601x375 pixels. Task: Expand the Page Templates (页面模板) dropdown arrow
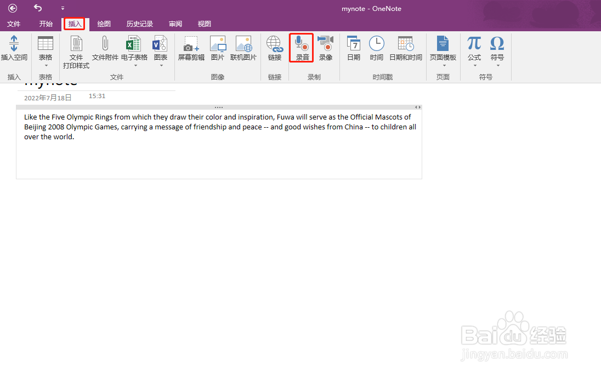[444, 66]
